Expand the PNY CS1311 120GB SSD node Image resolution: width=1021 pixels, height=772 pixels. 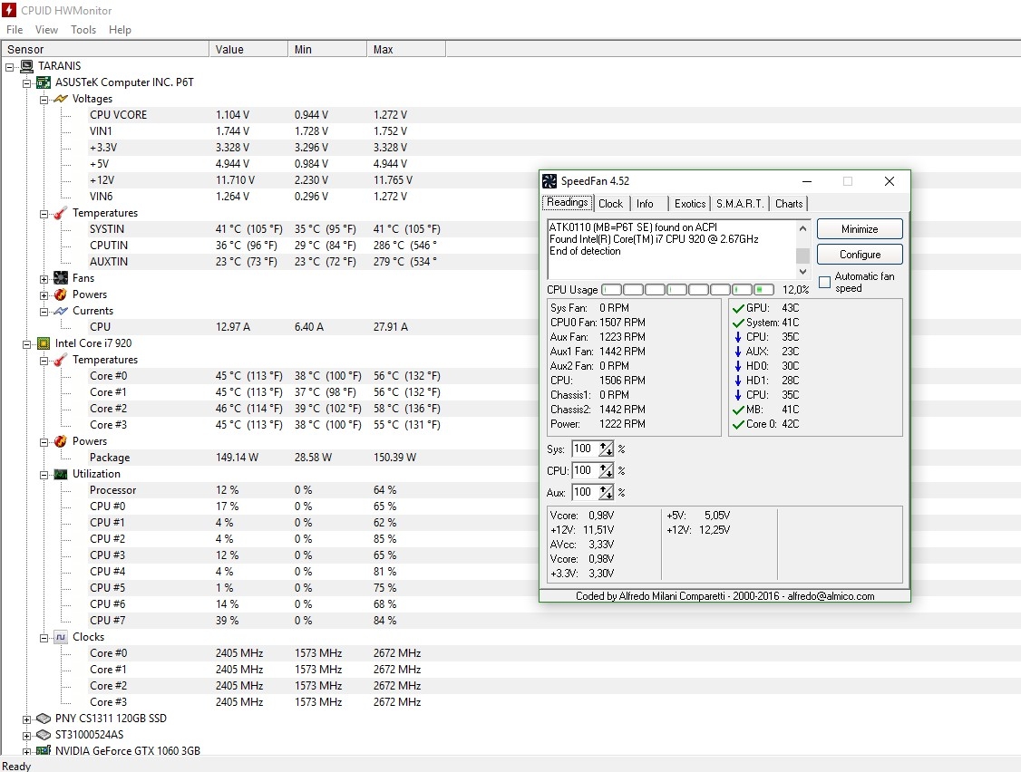point(26,719)
